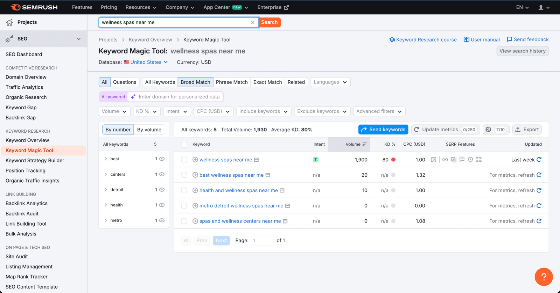View SERP icon for best wellness spas near me
The height and width of the screenshot is (293, 560).
click(x=268, y=175)
